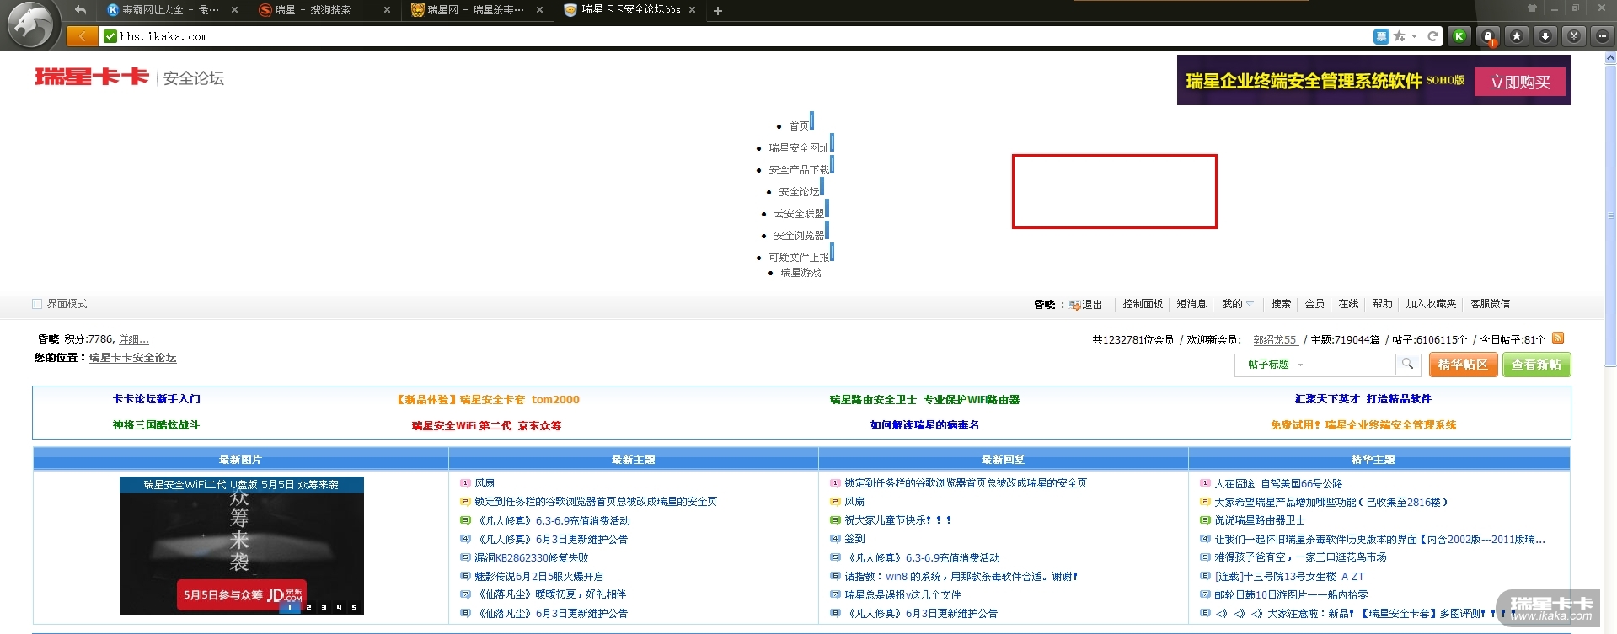Screen dimensions: 1617x634
Task: Expand the 我的 dropdown menu
Action: click(x=1250, y=304)
